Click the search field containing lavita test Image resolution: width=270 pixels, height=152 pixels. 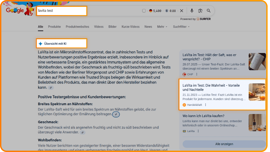(x=62, y=11)
